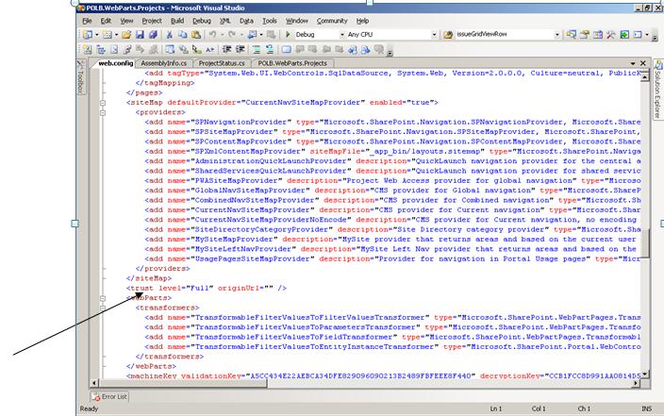This screenshot has height=416, width=664.
Task: Click the trust level="Full" line
Action: click(x=207, y=289)
